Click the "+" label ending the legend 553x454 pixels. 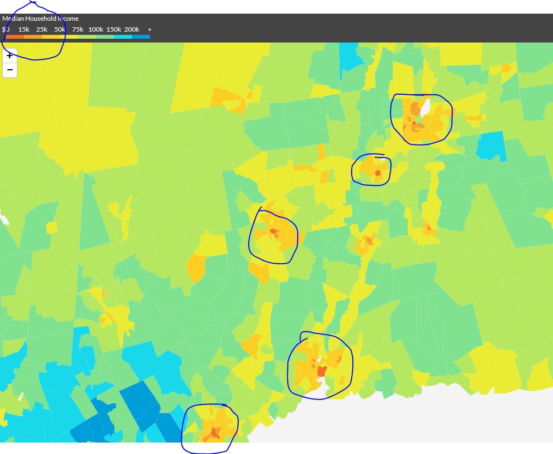[149, 29]
